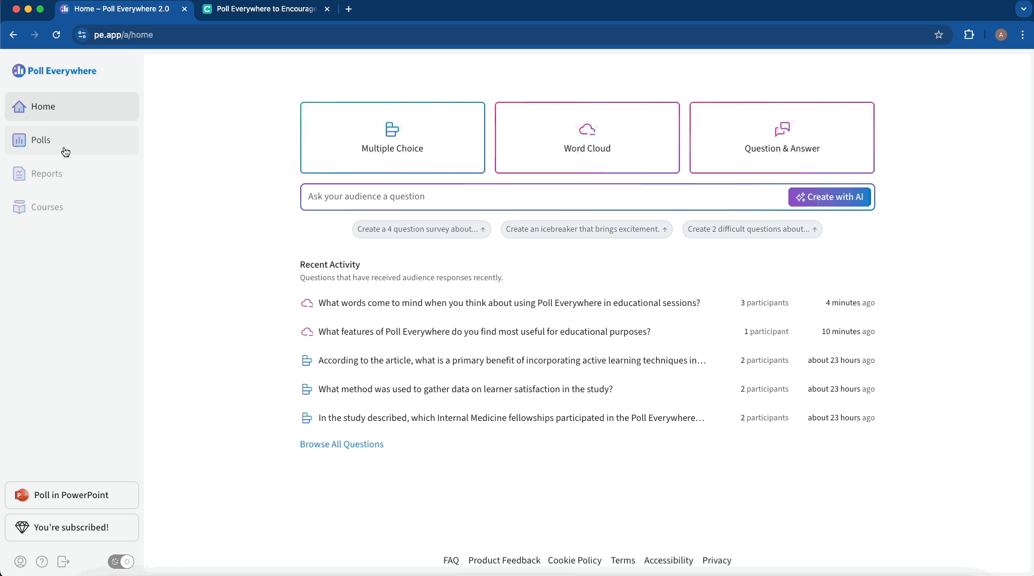1034x576 pixels.
Task: Open the 'What words come to mind' question
Action: [509, 303]
